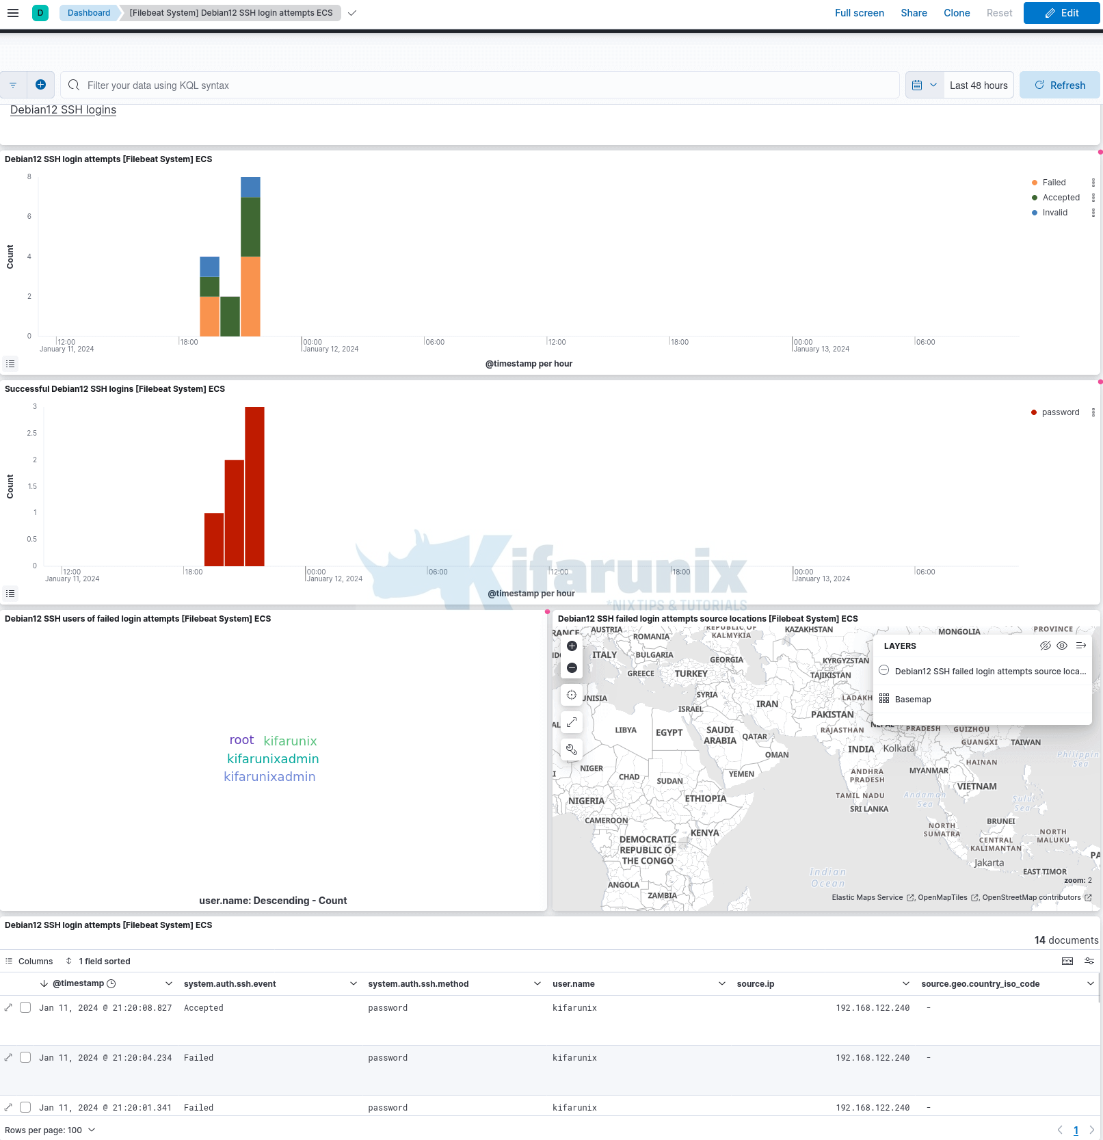Image resolution: width=1103 pixels, height=1140 pixels.
Task: Zoom out on the map
Action: 572,668
